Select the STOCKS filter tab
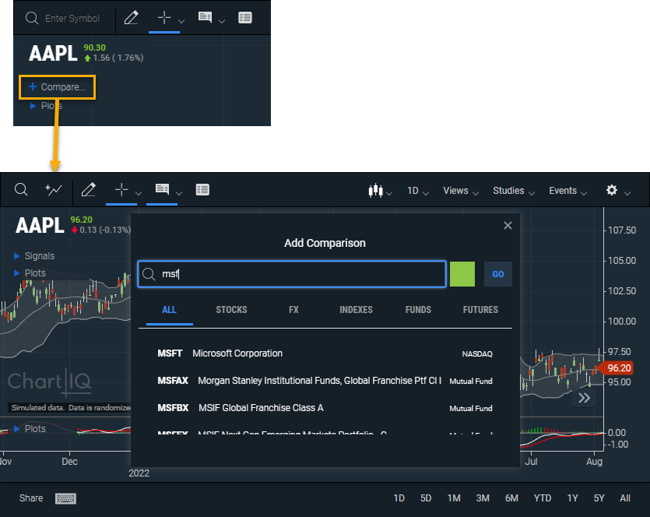Viewport: 650px width, 517px height. 231,310
